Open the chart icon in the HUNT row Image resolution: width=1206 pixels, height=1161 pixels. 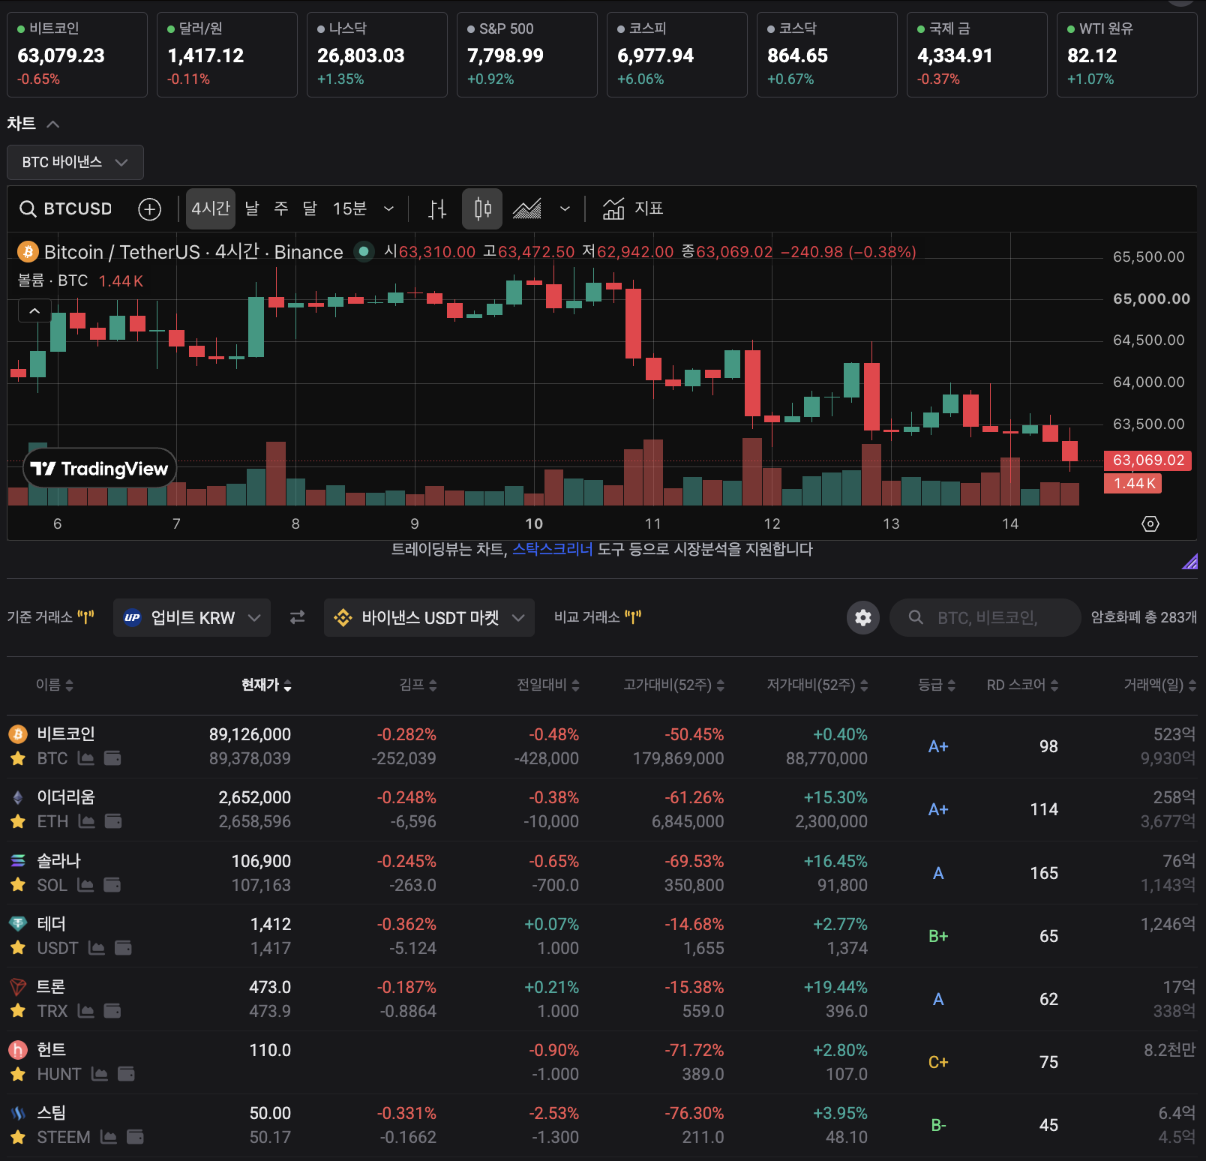tap(100, 1074)
